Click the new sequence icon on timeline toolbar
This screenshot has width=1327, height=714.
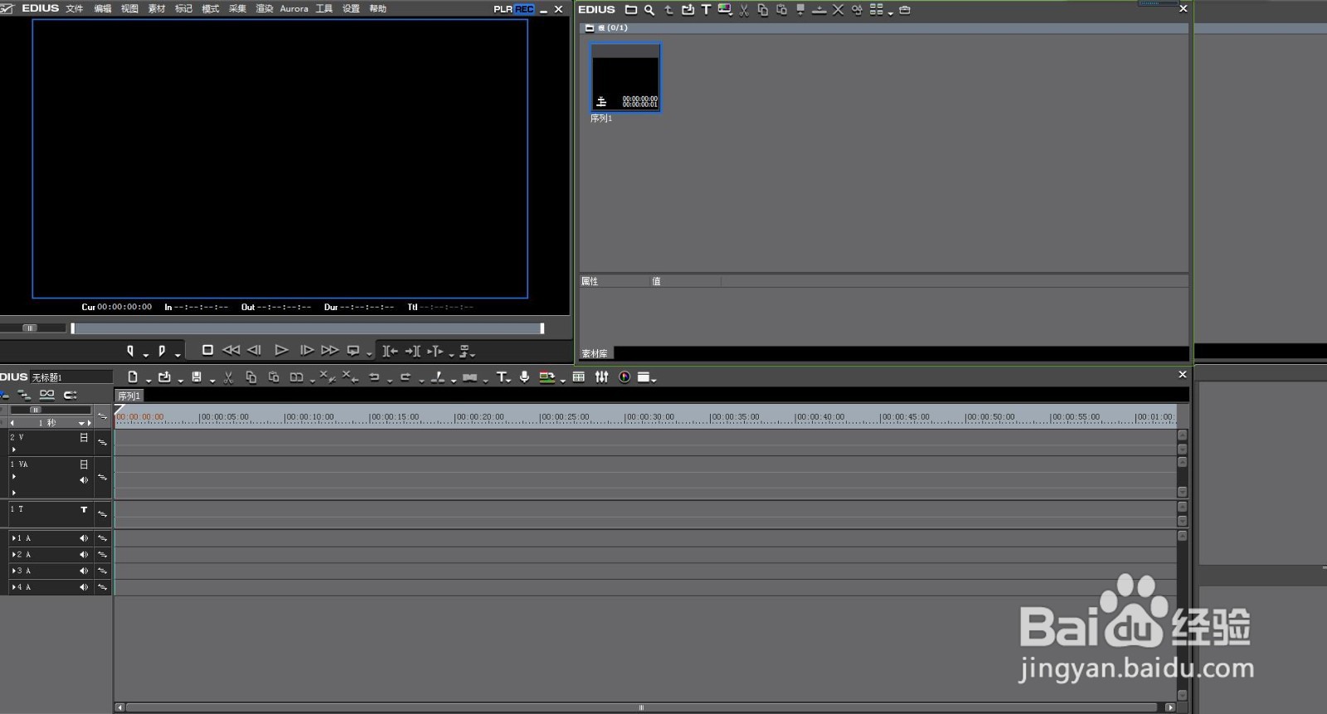click(133, 377)
